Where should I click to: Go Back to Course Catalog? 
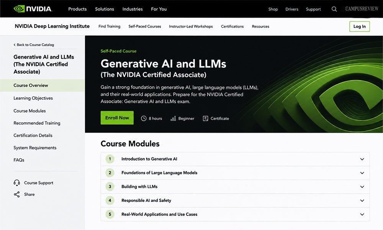click(x=34, y=45)
